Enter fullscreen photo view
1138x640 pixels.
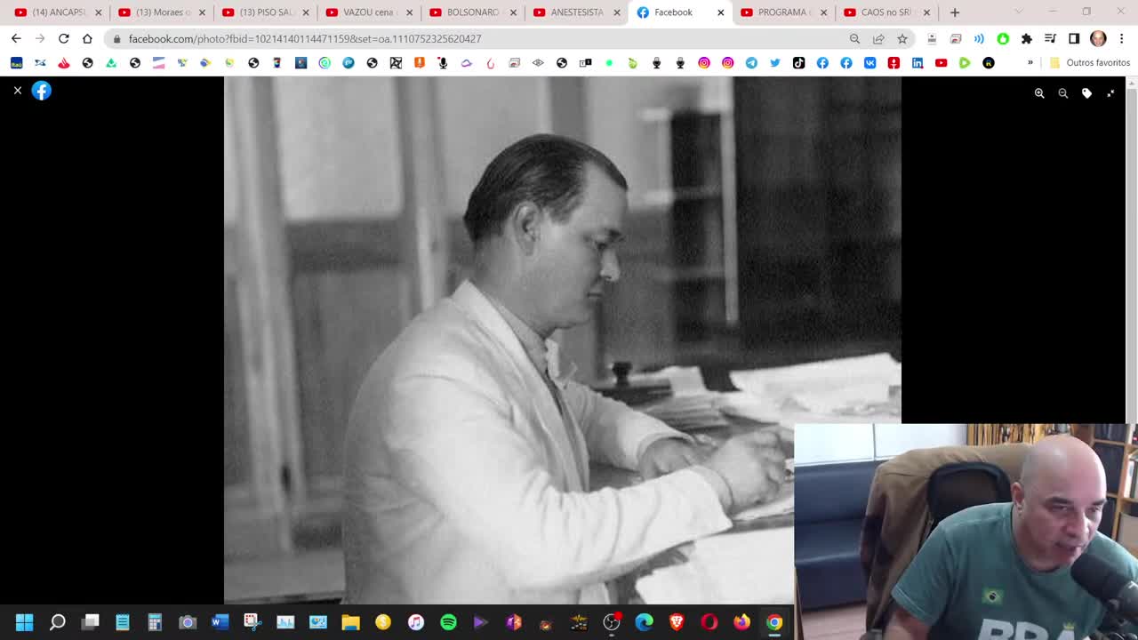pos(1110,93)
